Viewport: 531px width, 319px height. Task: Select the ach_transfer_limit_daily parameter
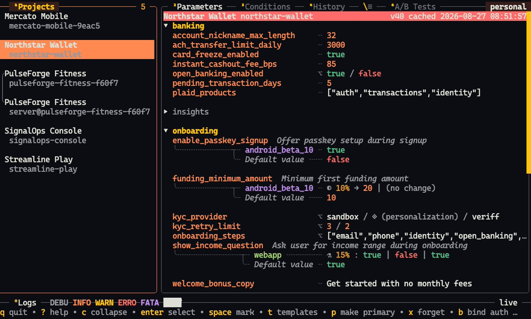(x=227, y=45)
